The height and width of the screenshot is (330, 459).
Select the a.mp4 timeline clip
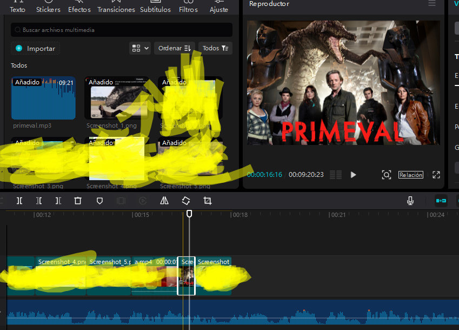tap(154, 276)
